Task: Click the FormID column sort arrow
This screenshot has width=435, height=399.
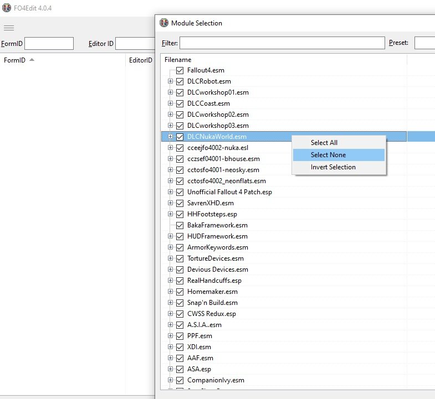Action: coord(32,60)
